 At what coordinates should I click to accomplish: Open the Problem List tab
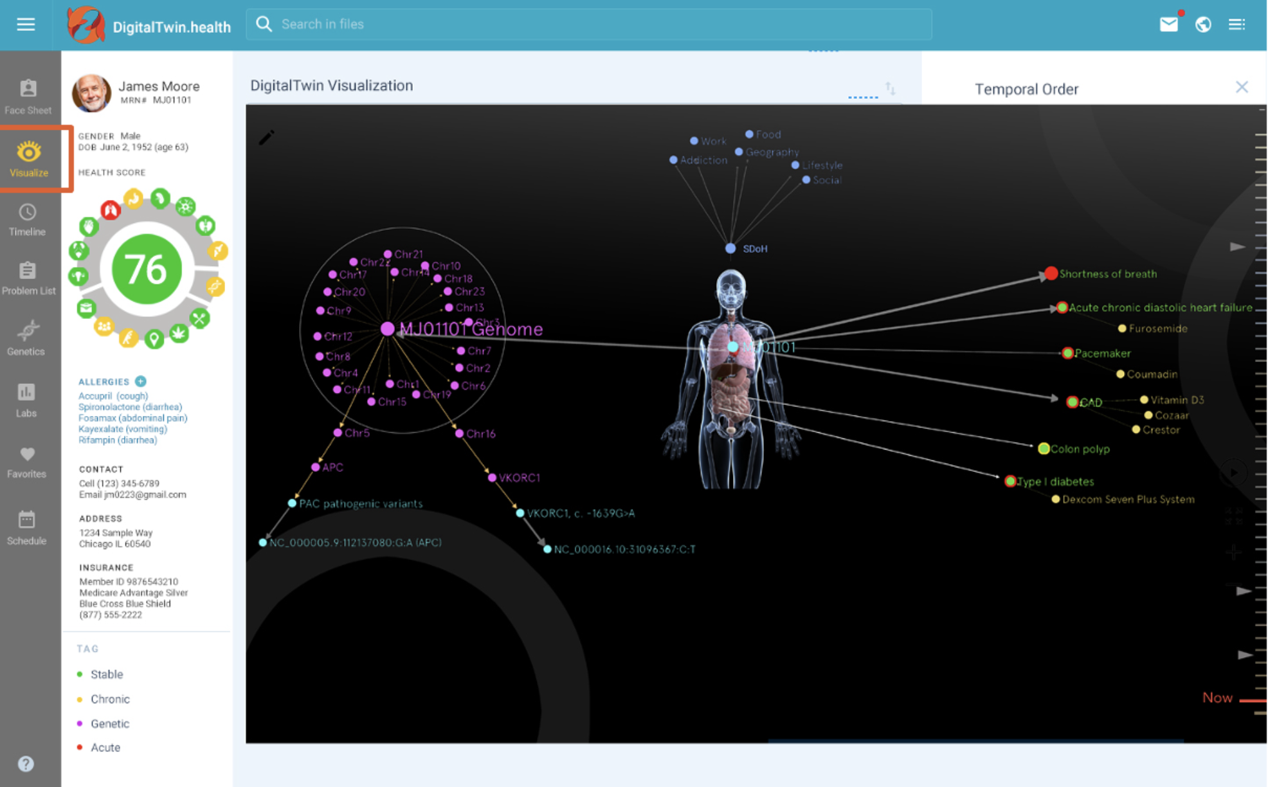[28, 278]
